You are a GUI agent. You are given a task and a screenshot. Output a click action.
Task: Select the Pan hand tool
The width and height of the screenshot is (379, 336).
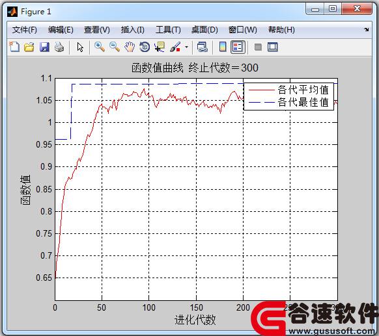pyautogui.click(x=130, y=47)
